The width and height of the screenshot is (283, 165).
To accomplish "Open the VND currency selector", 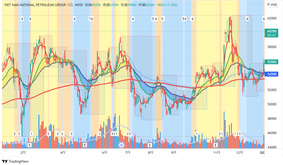I will (274, 5).
